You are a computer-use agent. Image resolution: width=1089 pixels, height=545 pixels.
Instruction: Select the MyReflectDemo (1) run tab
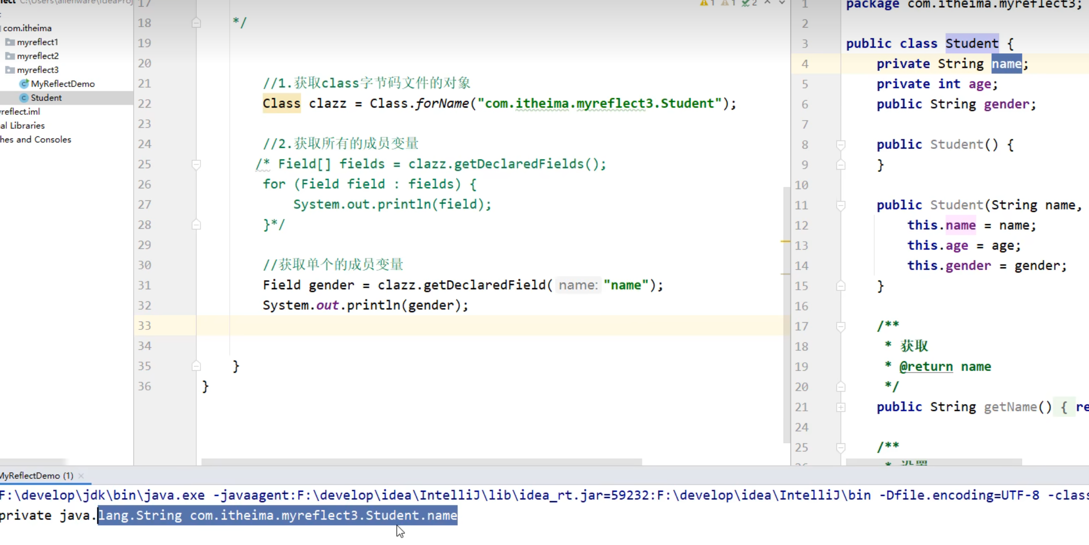pos(37,476)
